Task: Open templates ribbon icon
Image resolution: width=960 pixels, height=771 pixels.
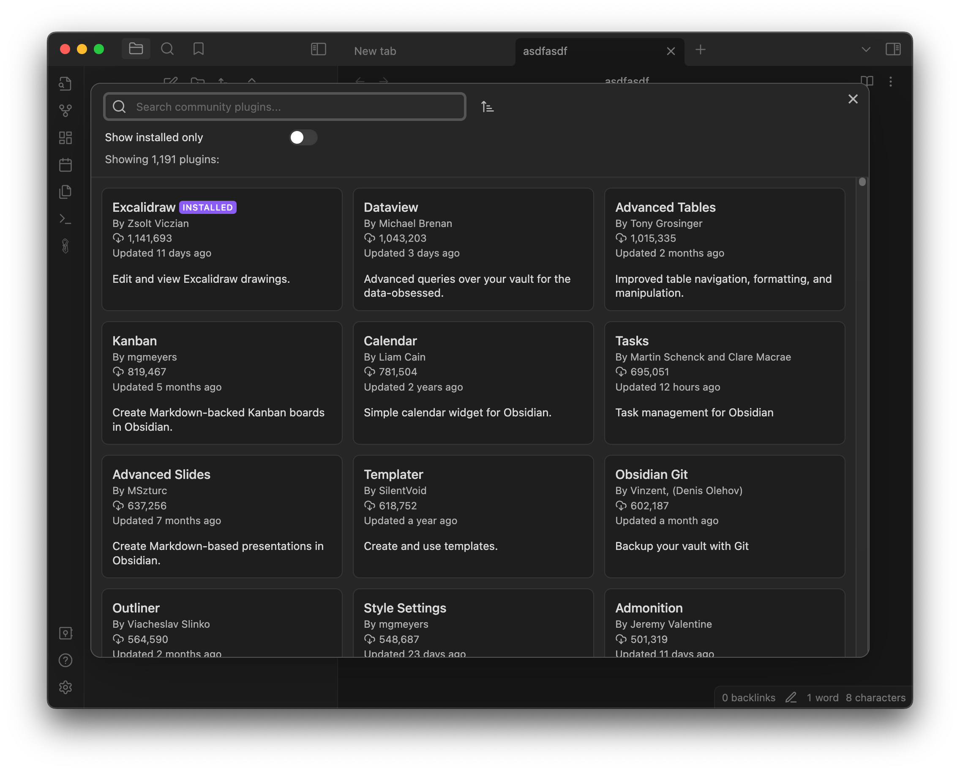Action: [x=65, y=192]
